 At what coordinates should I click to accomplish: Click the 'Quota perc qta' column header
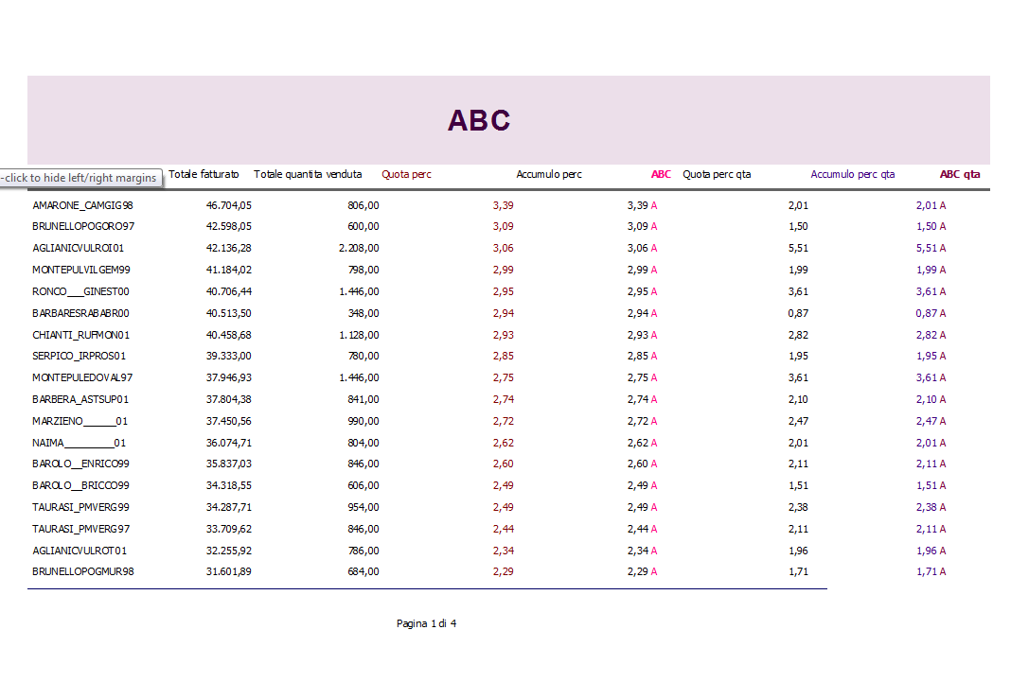(x=717, y=174)
